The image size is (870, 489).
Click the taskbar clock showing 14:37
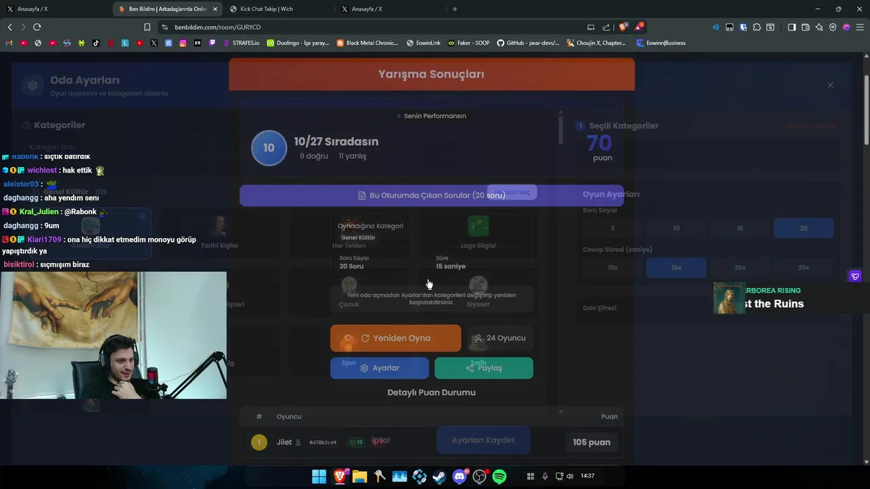tap(587, 476)
